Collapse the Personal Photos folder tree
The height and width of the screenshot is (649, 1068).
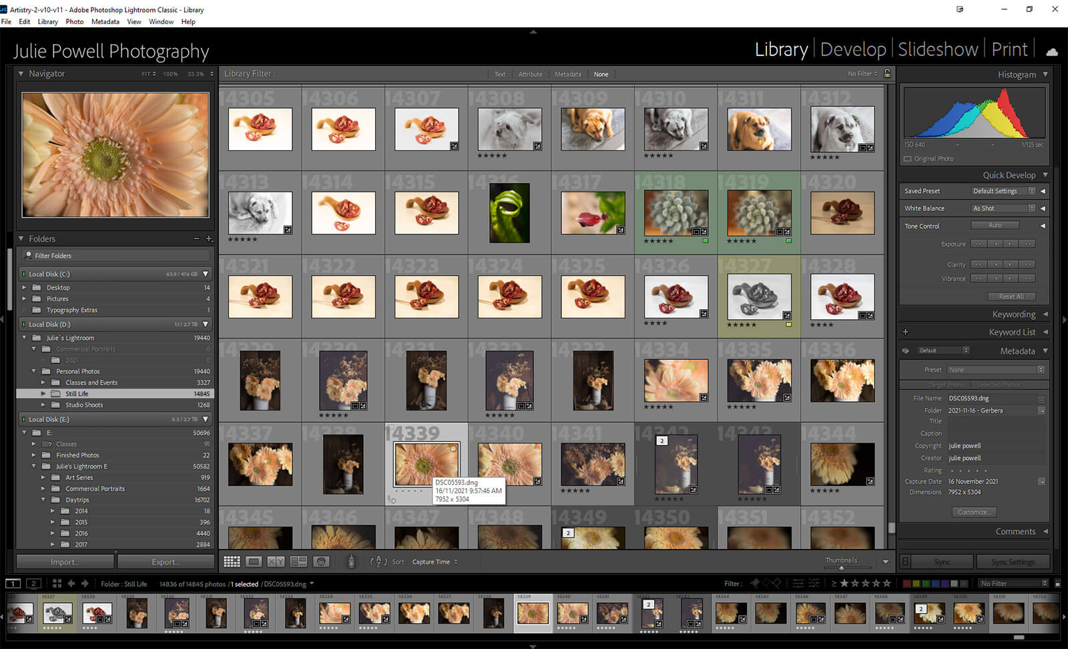tap(34, 371)
